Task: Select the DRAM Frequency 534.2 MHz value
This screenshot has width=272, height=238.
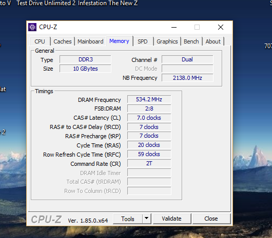Action: tap(149, 99)
